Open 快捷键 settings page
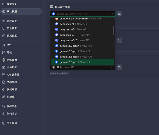The width and height of the screenshot is (159, 135). 21,97
